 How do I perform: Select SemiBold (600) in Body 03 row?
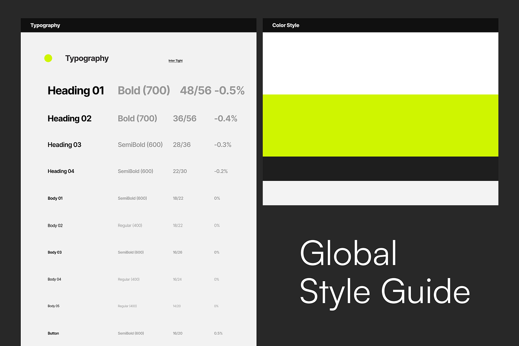tap(131, 253)
